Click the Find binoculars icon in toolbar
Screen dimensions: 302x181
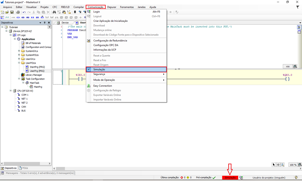tap(54, 12)
